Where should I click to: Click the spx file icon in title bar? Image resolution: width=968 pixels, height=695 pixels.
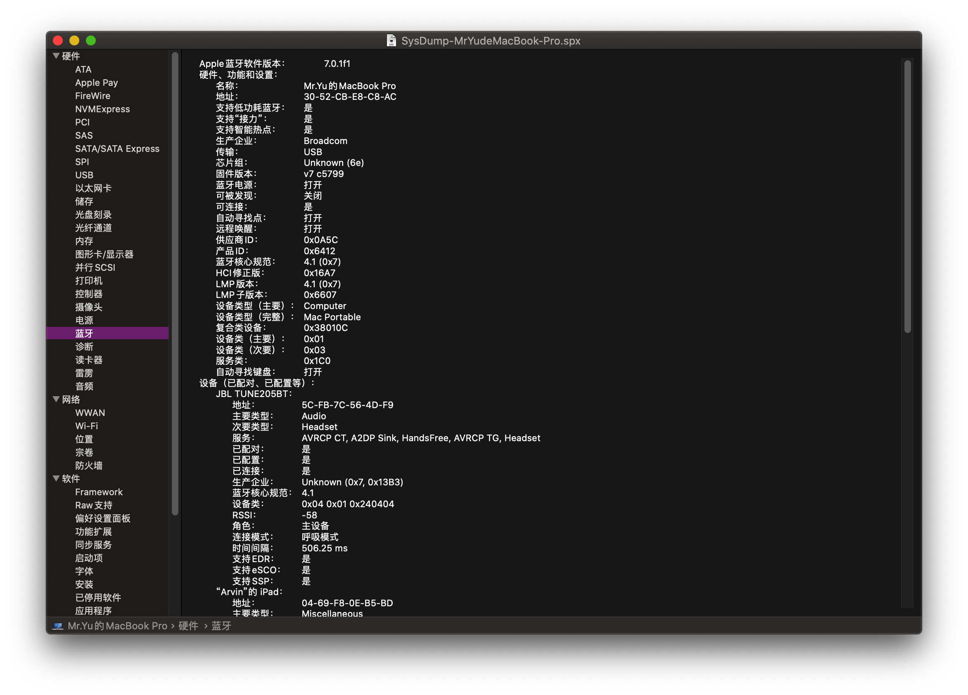391,40
